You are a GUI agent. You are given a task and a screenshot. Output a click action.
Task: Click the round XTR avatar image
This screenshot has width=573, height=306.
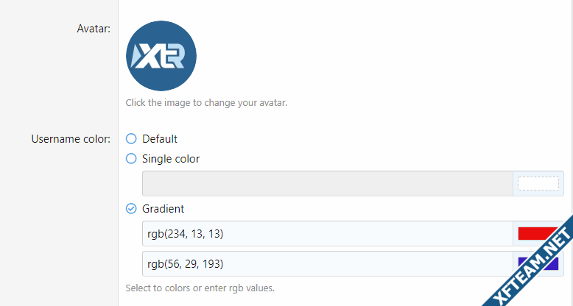(x=161, y=56)
